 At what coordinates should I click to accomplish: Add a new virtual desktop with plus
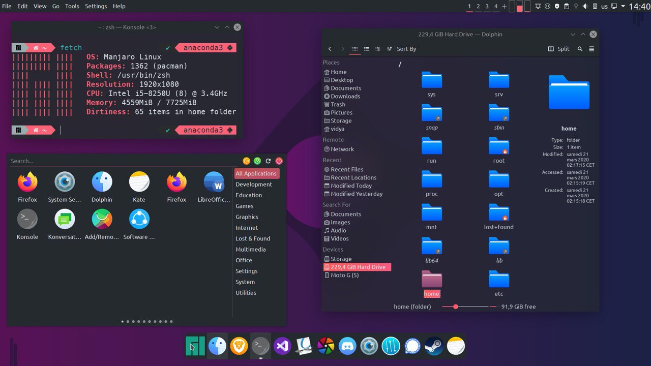(x=504, y=6)
